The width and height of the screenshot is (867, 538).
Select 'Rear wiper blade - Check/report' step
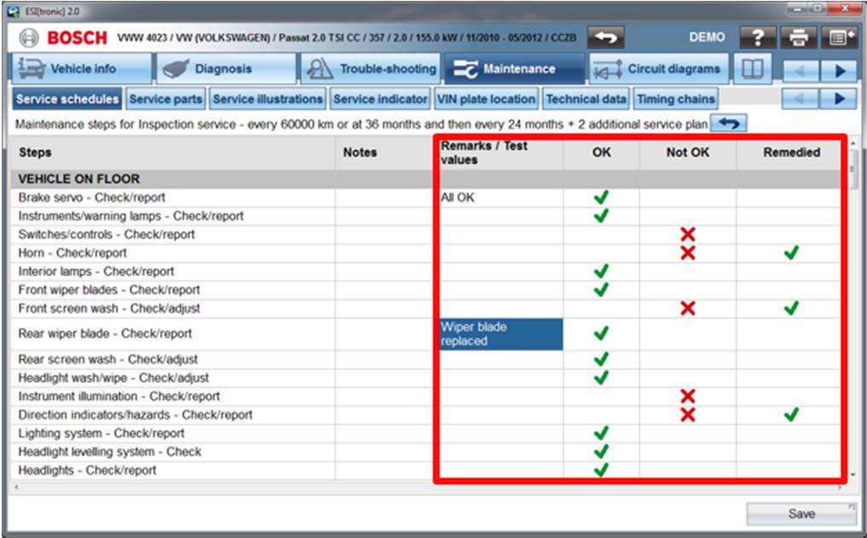coord(105,333)
